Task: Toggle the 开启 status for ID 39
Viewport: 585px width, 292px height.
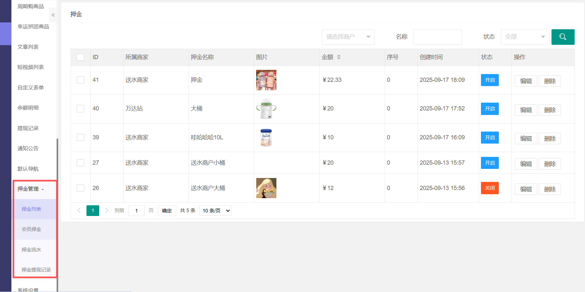Action: pyautogui.click(x=489, y=137)
